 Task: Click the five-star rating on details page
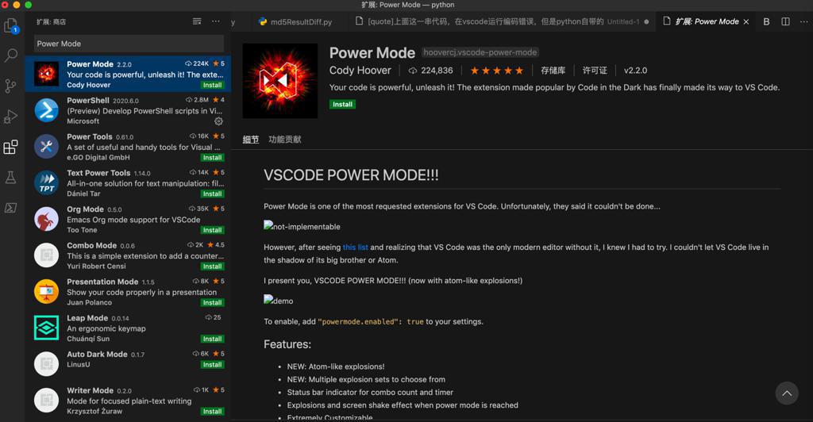pyautogui.click(x=497, y=71)
